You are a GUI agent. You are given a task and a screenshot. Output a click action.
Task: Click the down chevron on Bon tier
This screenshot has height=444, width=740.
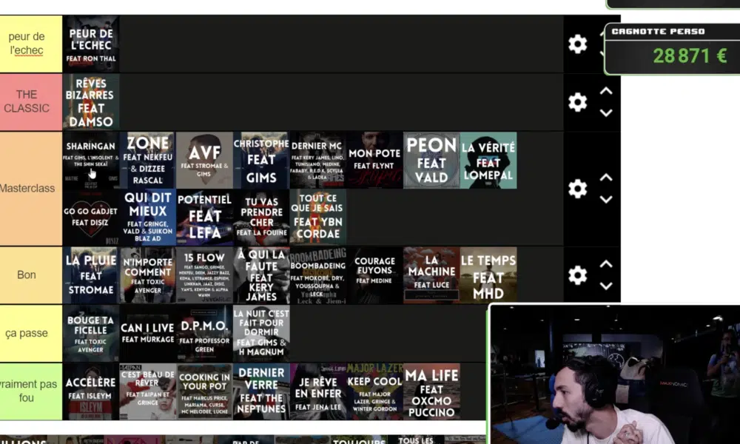(x=606, y=286)
